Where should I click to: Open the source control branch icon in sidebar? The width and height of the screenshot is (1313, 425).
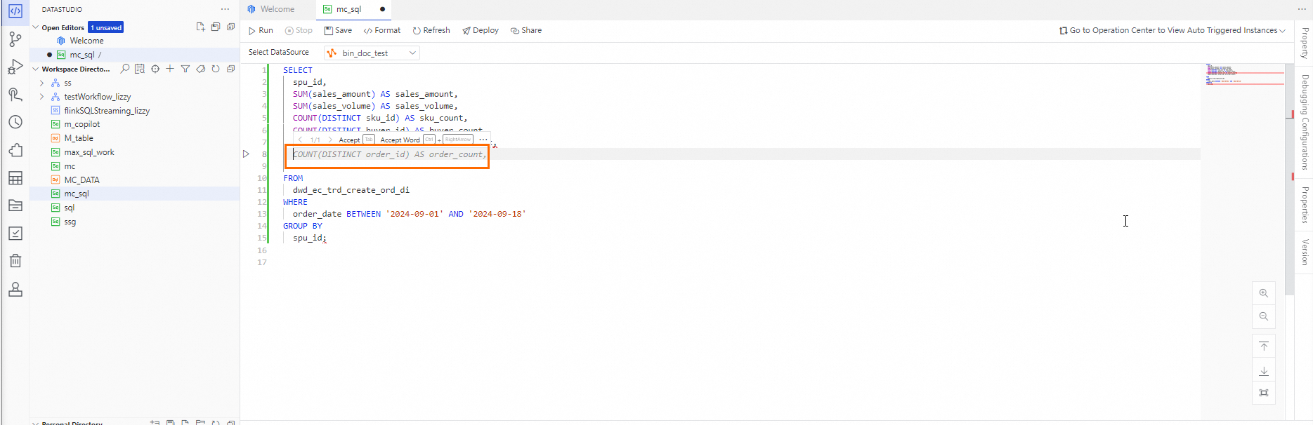tap(15, 39)
